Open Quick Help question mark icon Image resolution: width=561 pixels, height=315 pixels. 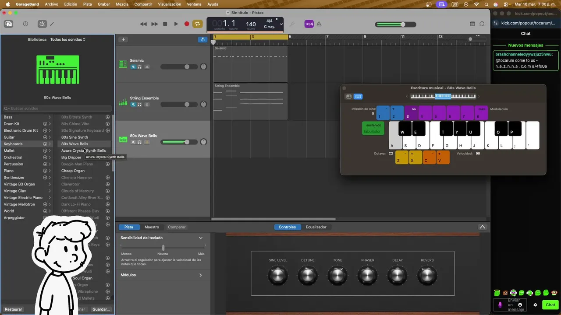tap(25, 24)
